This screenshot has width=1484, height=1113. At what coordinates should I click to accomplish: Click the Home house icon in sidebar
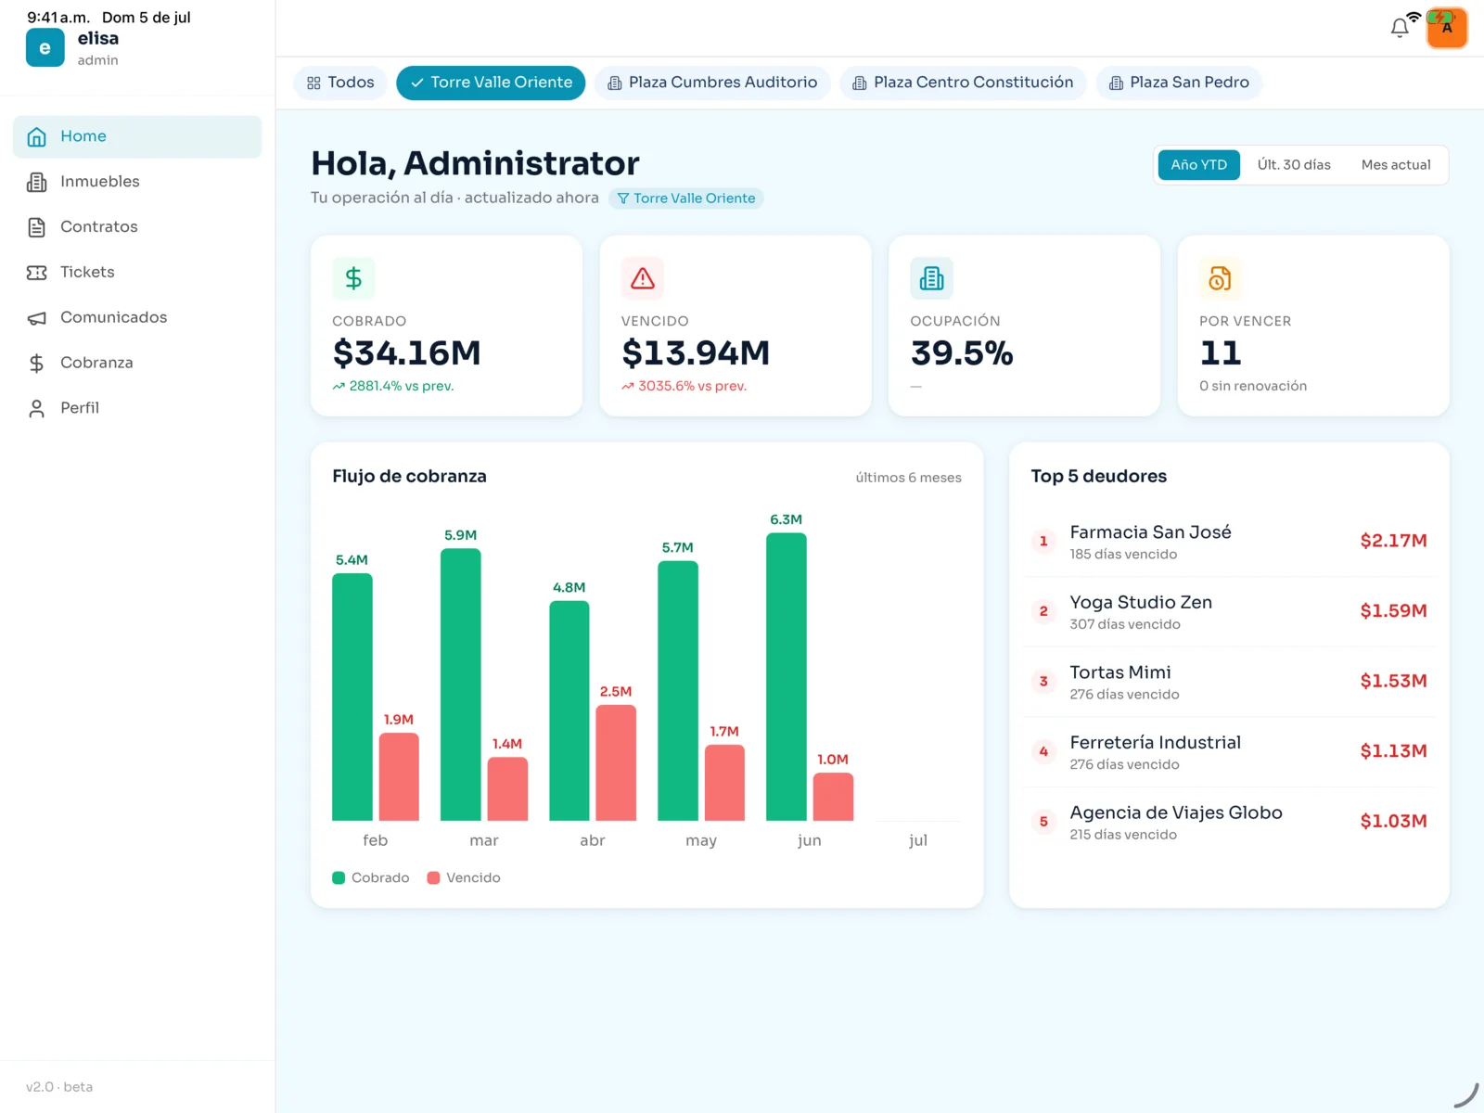tap(37, 137)
